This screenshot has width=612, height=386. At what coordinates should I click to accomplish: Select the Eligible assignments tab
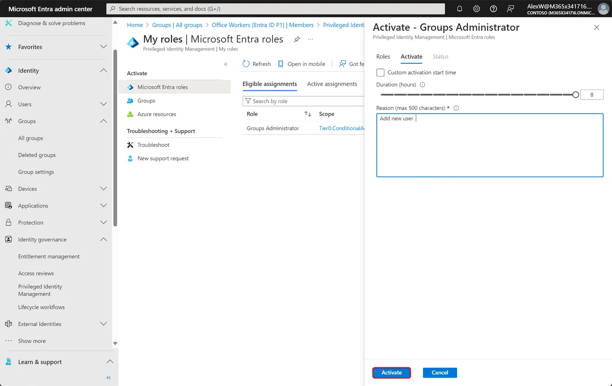270,84
